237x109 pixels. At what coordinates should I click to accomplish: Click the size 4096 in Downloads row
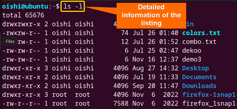point(121,86)
